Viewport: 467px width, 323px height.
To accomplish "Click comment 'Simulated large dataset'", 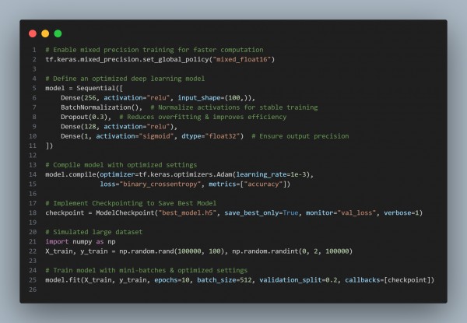I will [x=94, y=232].
